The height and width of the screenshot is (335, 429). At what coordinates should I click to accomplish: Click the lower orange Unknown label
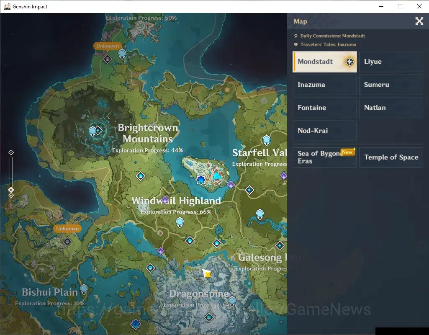[67, 229]
